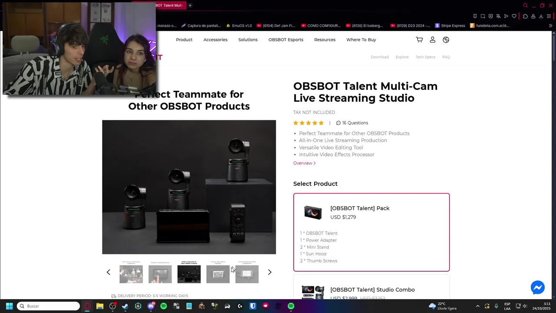Go to the FAQ section link
Image resolution: width=556 pixels, height=313 pixels.
pos(446,57)
